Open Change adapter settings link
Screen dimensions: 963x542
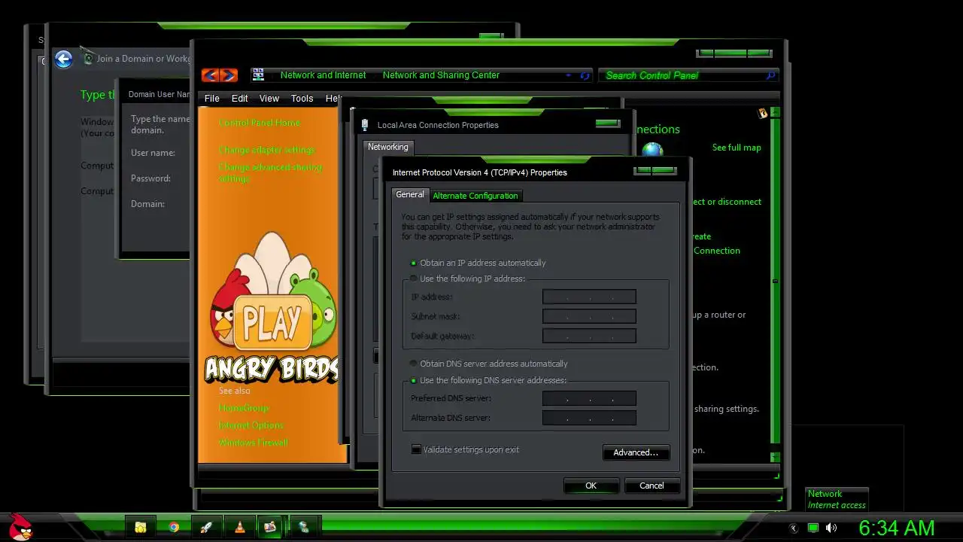click(266, 150)
